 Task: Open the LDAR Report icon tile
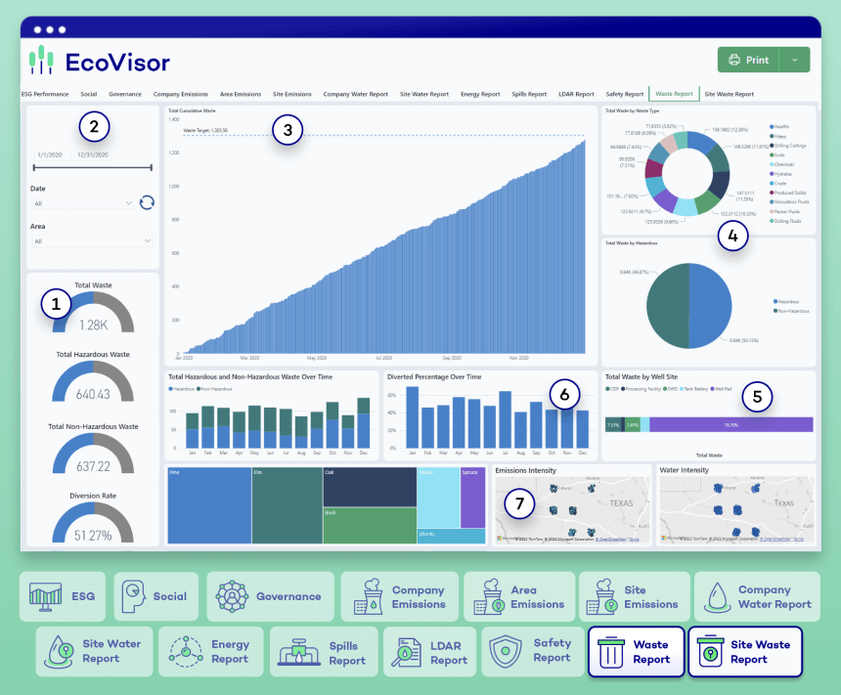click(429, 652)
